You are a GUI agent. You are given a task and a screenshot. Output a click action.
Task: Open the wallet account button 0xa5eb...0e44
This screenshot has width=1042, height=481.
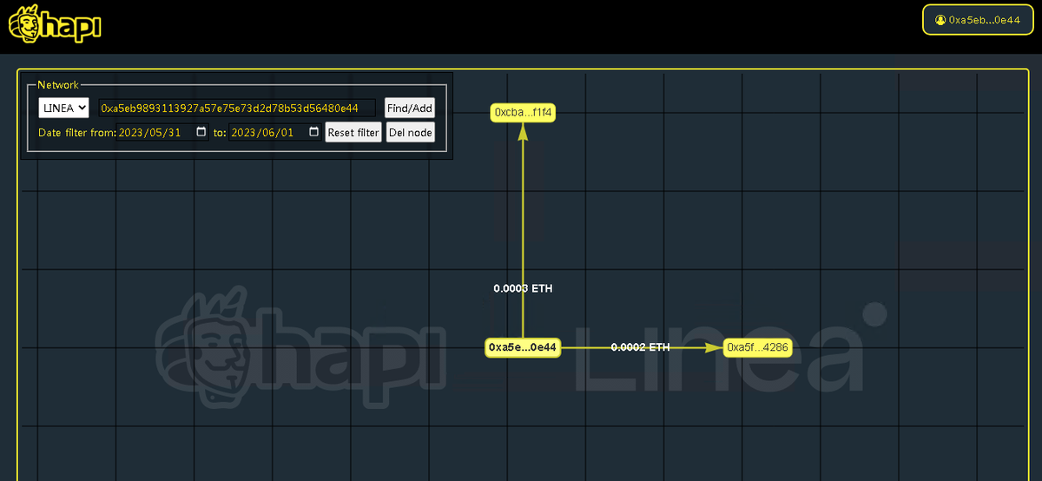(977, 20)
